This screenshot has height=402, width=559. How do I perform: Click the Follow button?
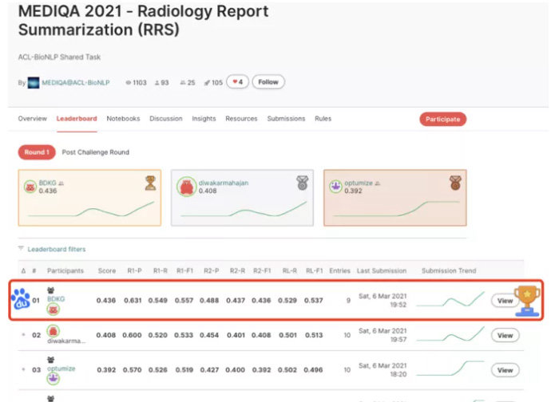click(x=268, y=82)
